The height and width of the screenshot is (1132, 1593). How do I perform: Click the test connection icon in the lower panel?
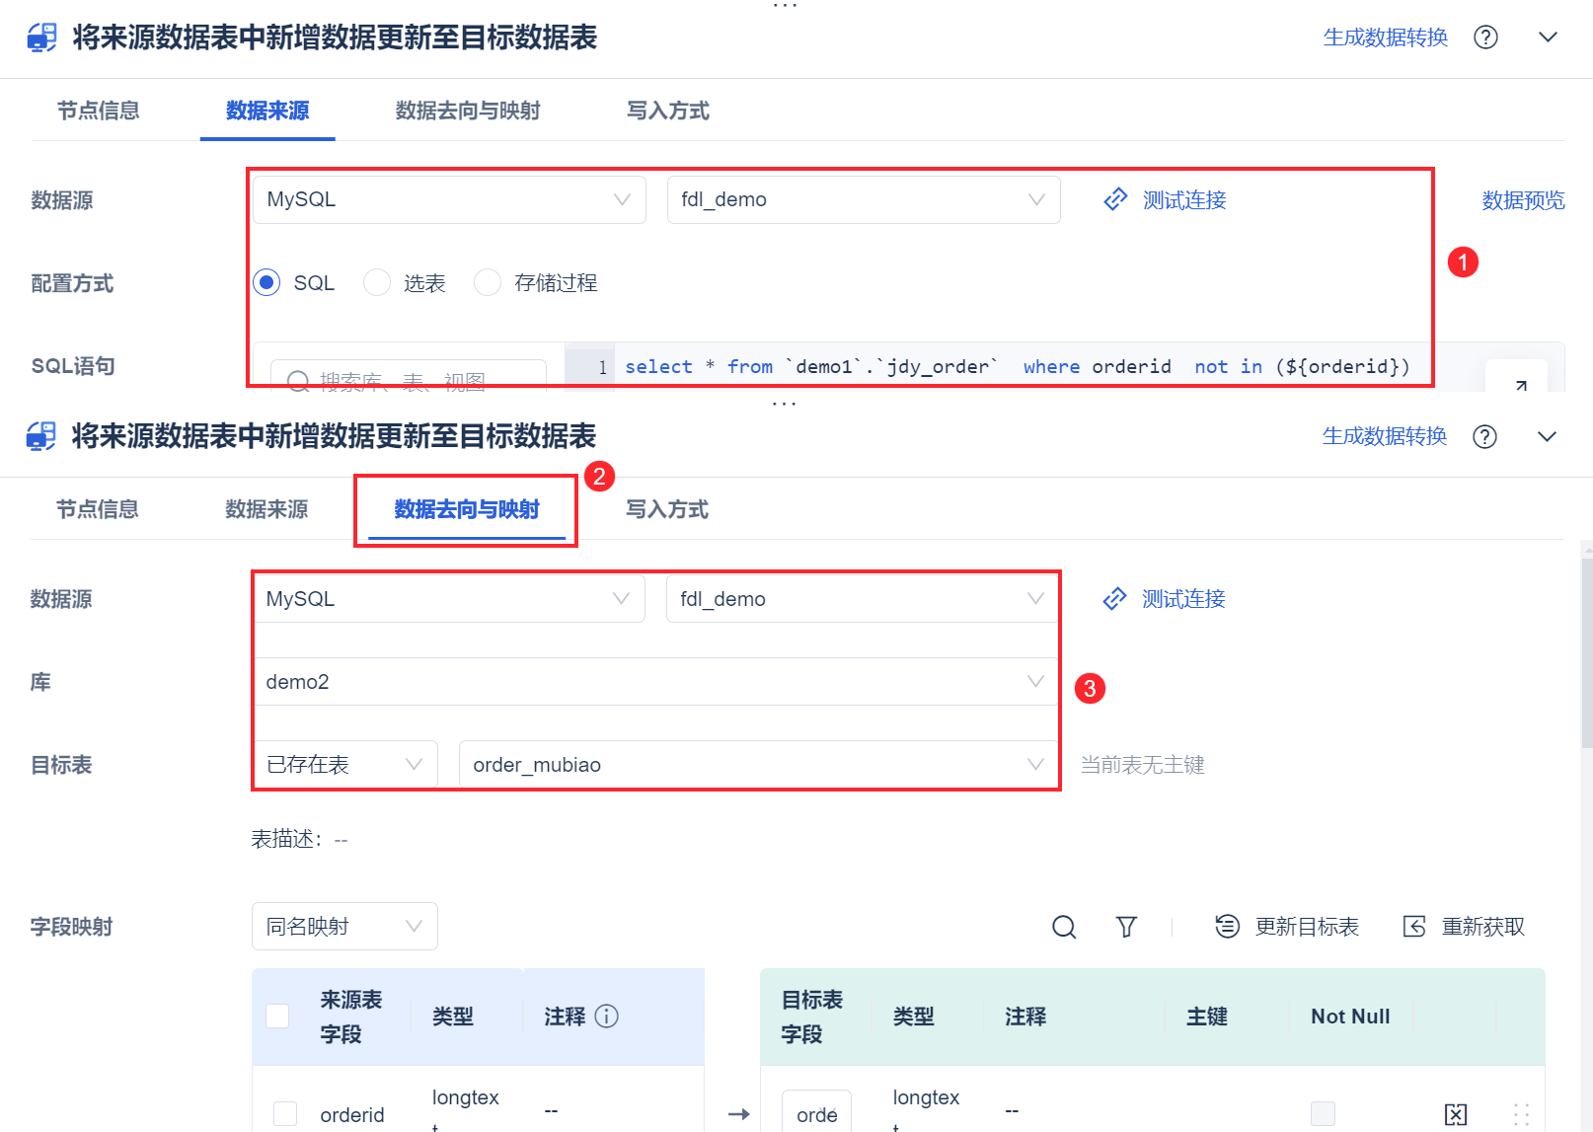pyautogui.click(x=1114, y=598)
